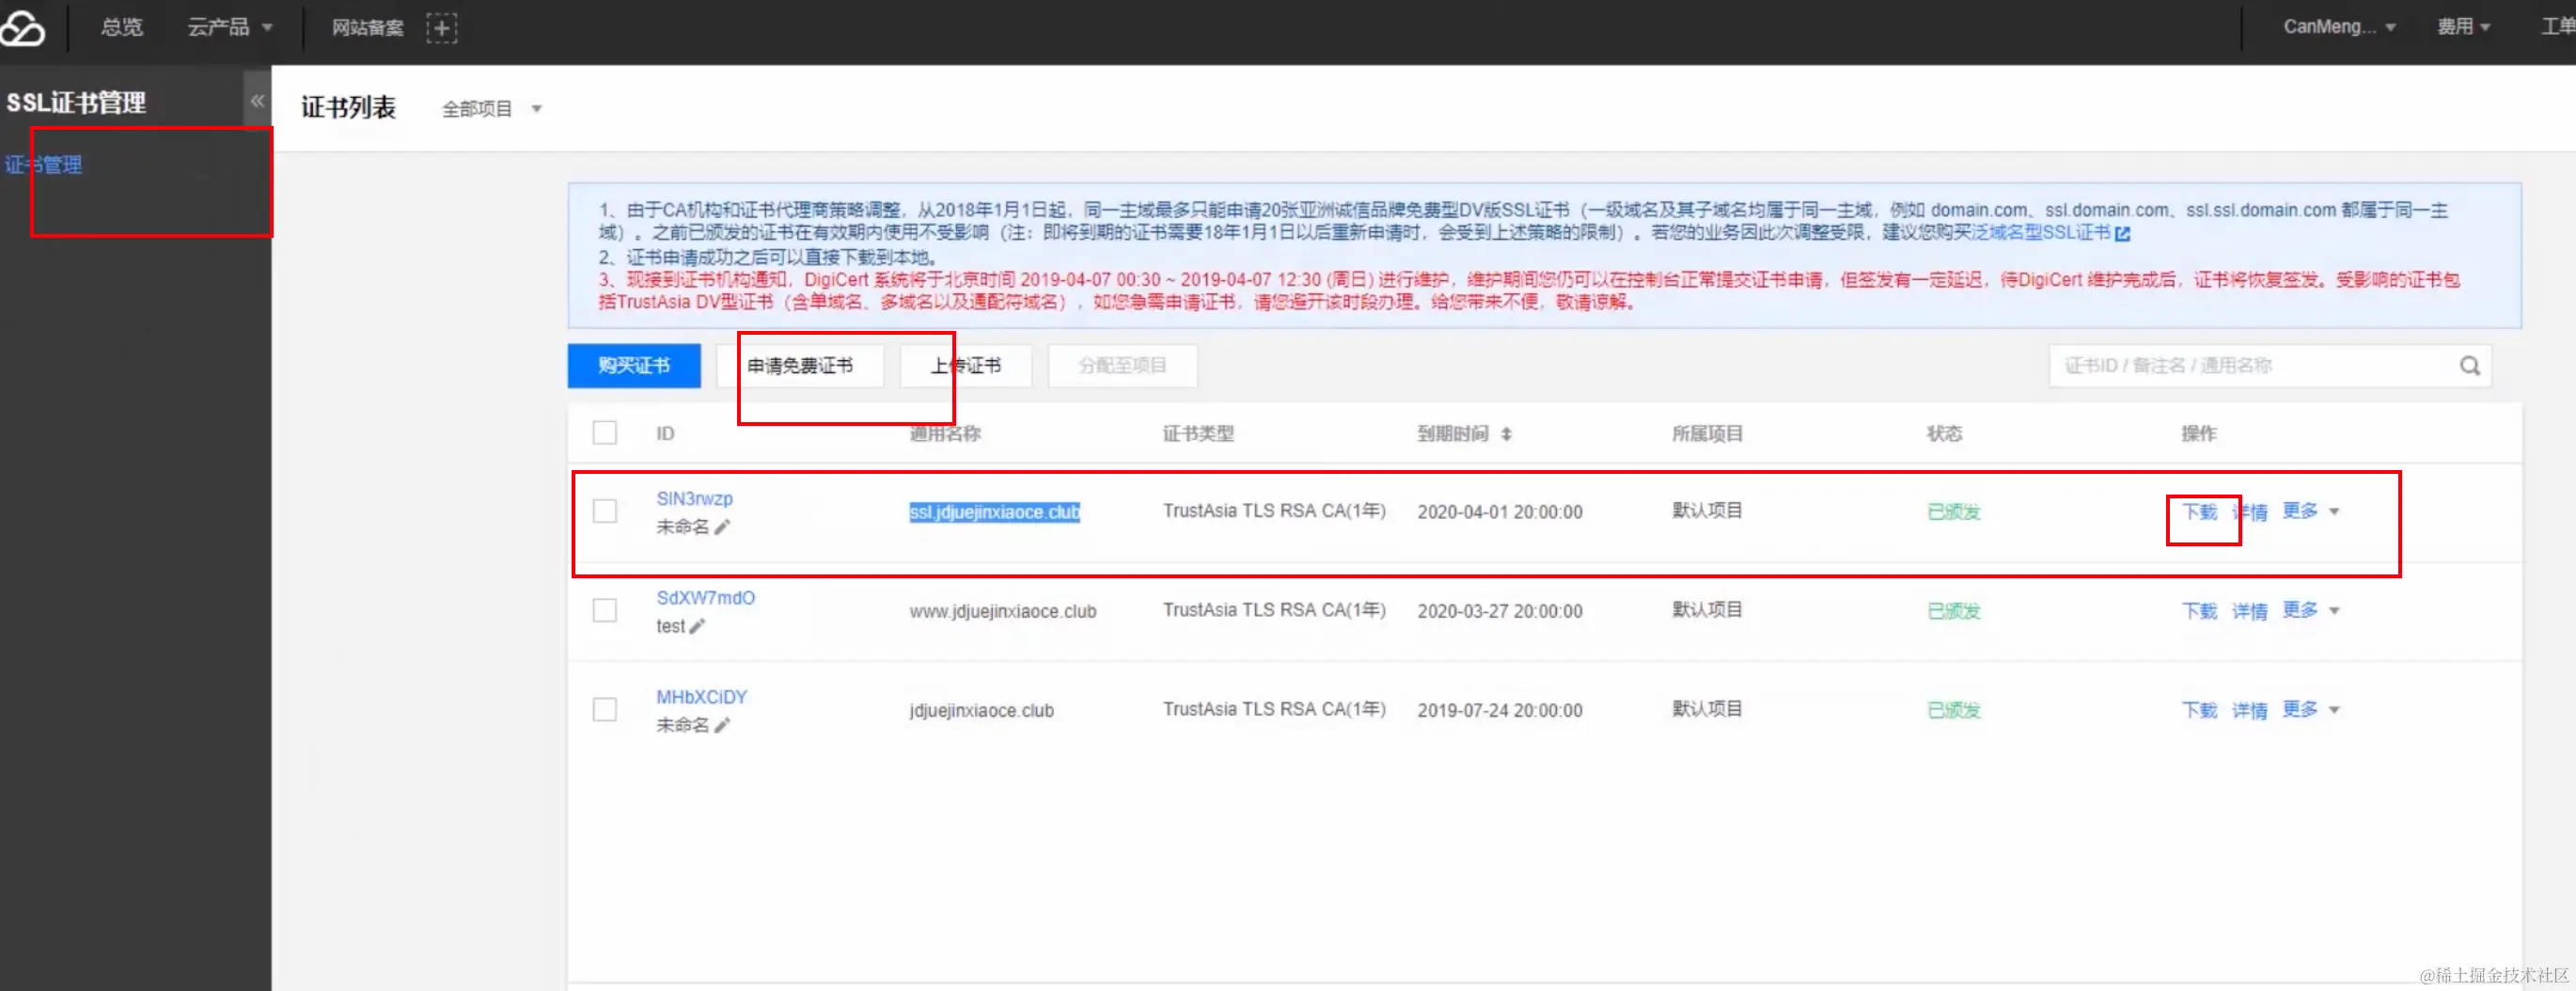Download the SIN3rwzp certificate via 下载
Screen dimensions: 2576x991
(x=2199, y=512)
